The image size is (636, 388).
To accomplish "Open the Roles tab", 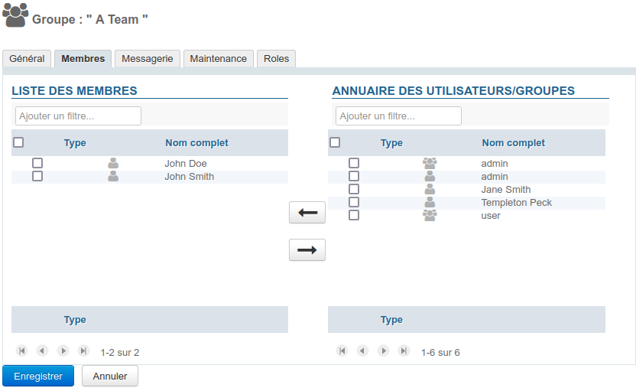I will click(276, 59).
